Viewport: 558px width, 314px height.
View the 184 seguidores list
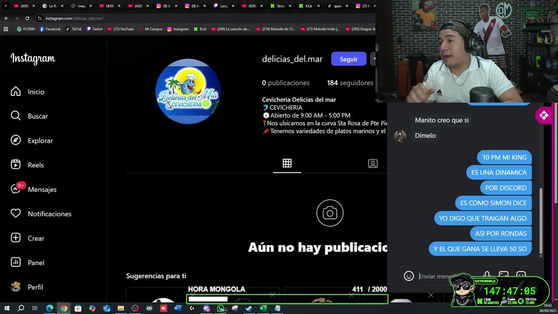[350, 83]
